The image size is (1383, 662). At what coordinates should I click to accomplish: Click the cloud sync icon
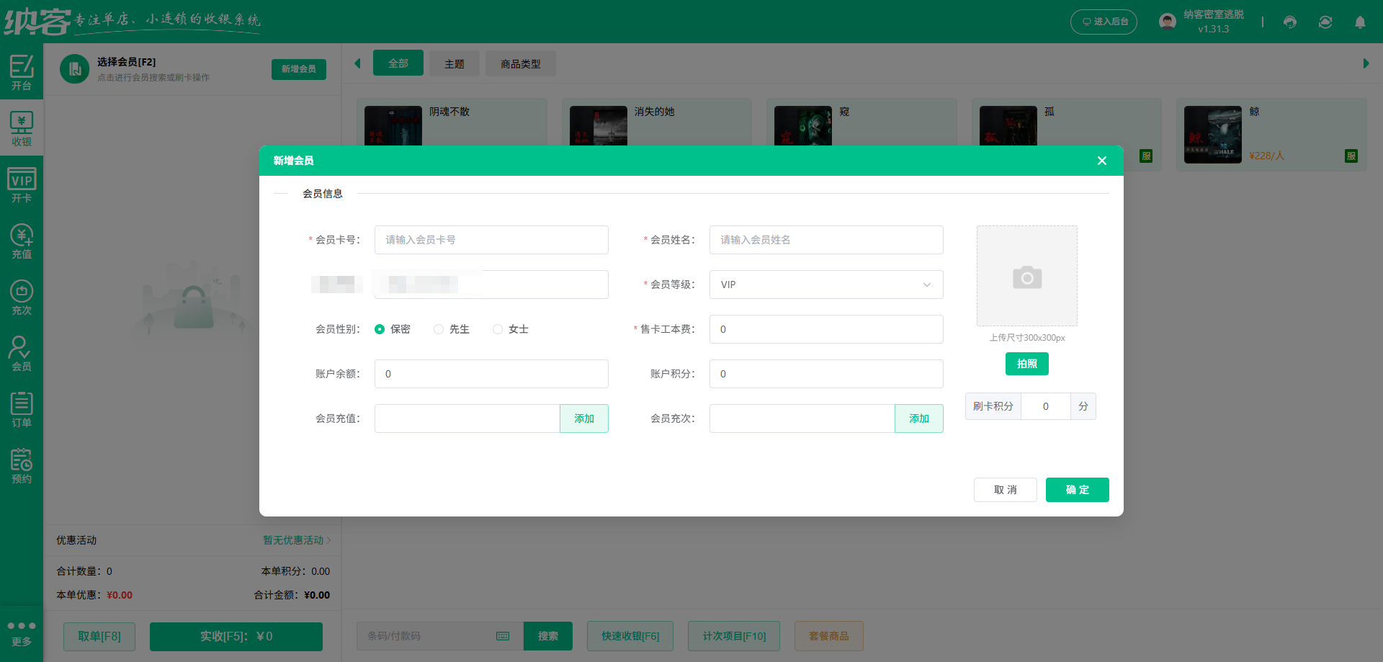[x=1325, y=22]
